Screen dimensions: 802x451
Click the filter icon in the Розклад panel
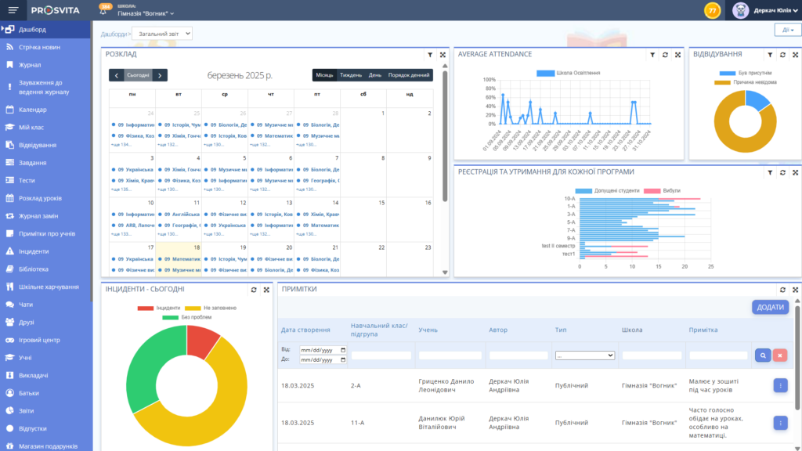coord(429,55)
